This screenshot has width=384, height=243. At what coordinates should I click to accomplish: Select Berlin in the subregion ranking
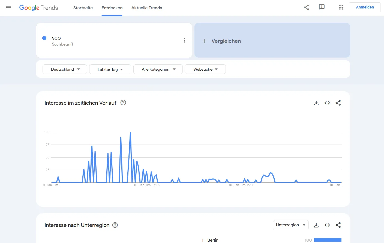click(x=213, y=240)
